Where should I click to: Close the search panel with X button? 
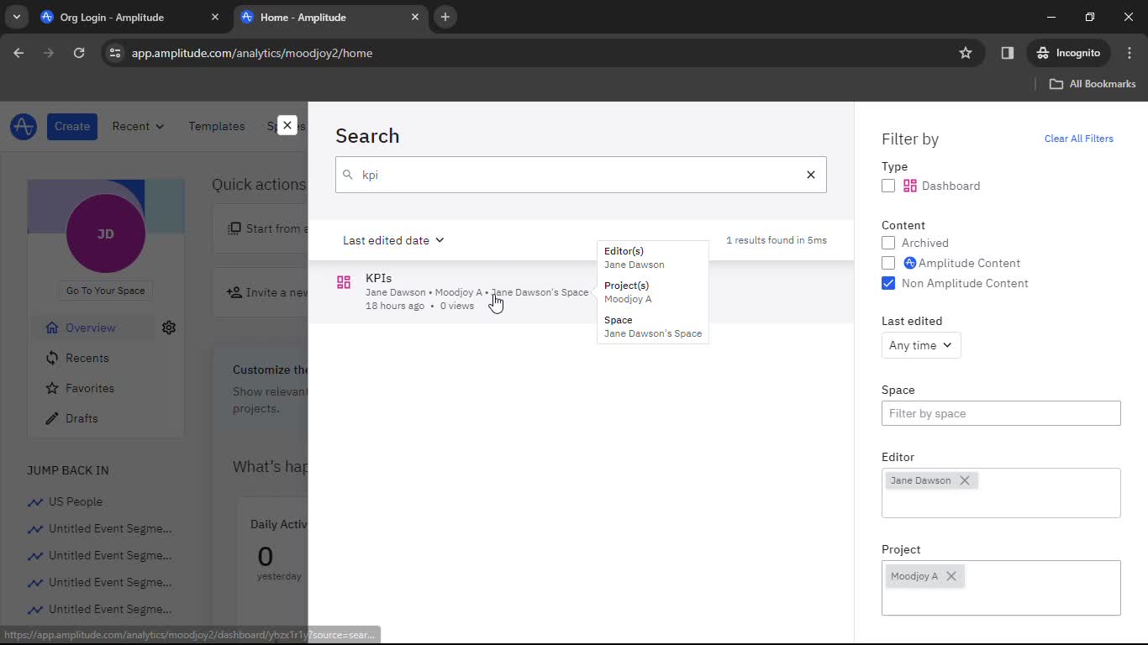[287, 125]
